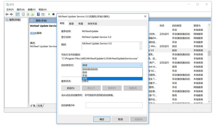Image resolution: width=216 pixels, height=129 pixels.
Task: Click the 确定 button
Action: 102,119
